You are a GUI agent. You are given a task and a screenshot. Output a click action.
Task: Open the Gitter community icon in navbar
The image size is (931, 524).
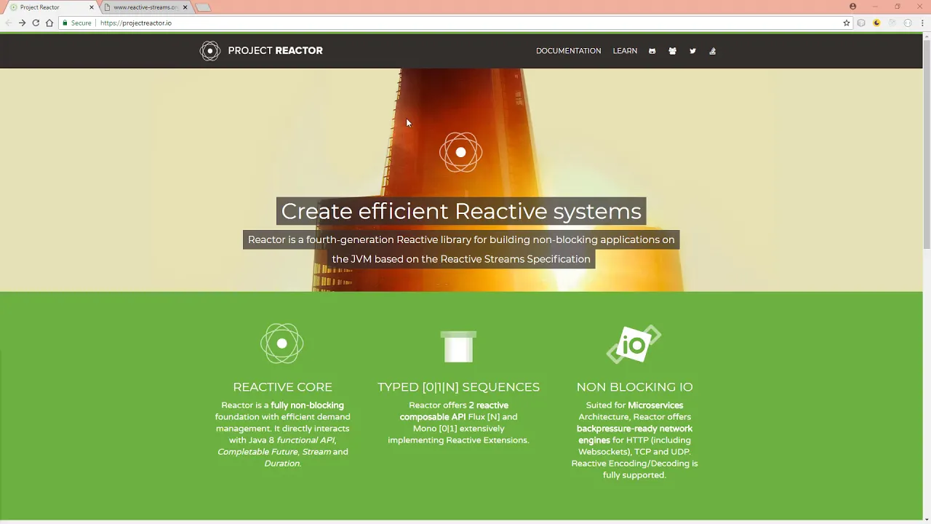[672, 51]
